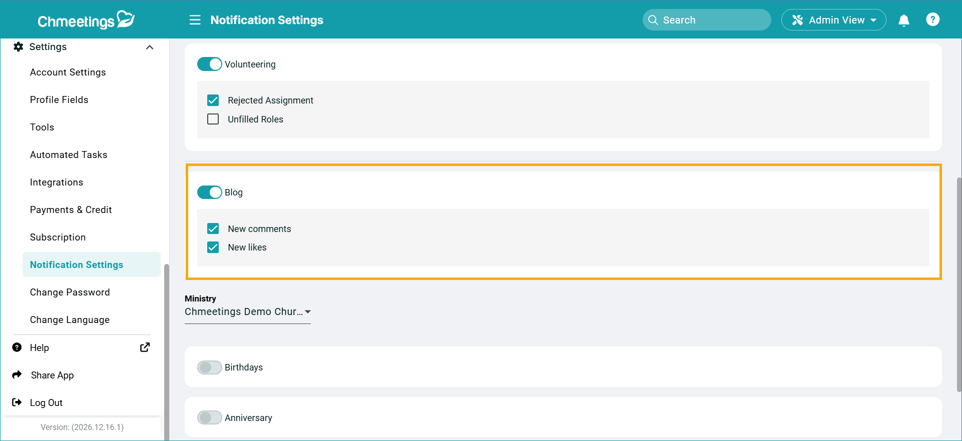
Task: Click the Chmeetings logo
Action: coord(86,20)
